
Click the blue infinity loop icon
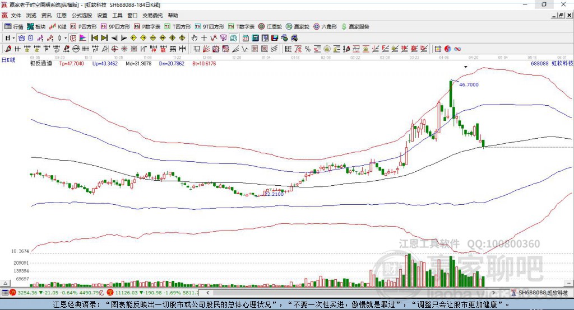click(457, 49)
